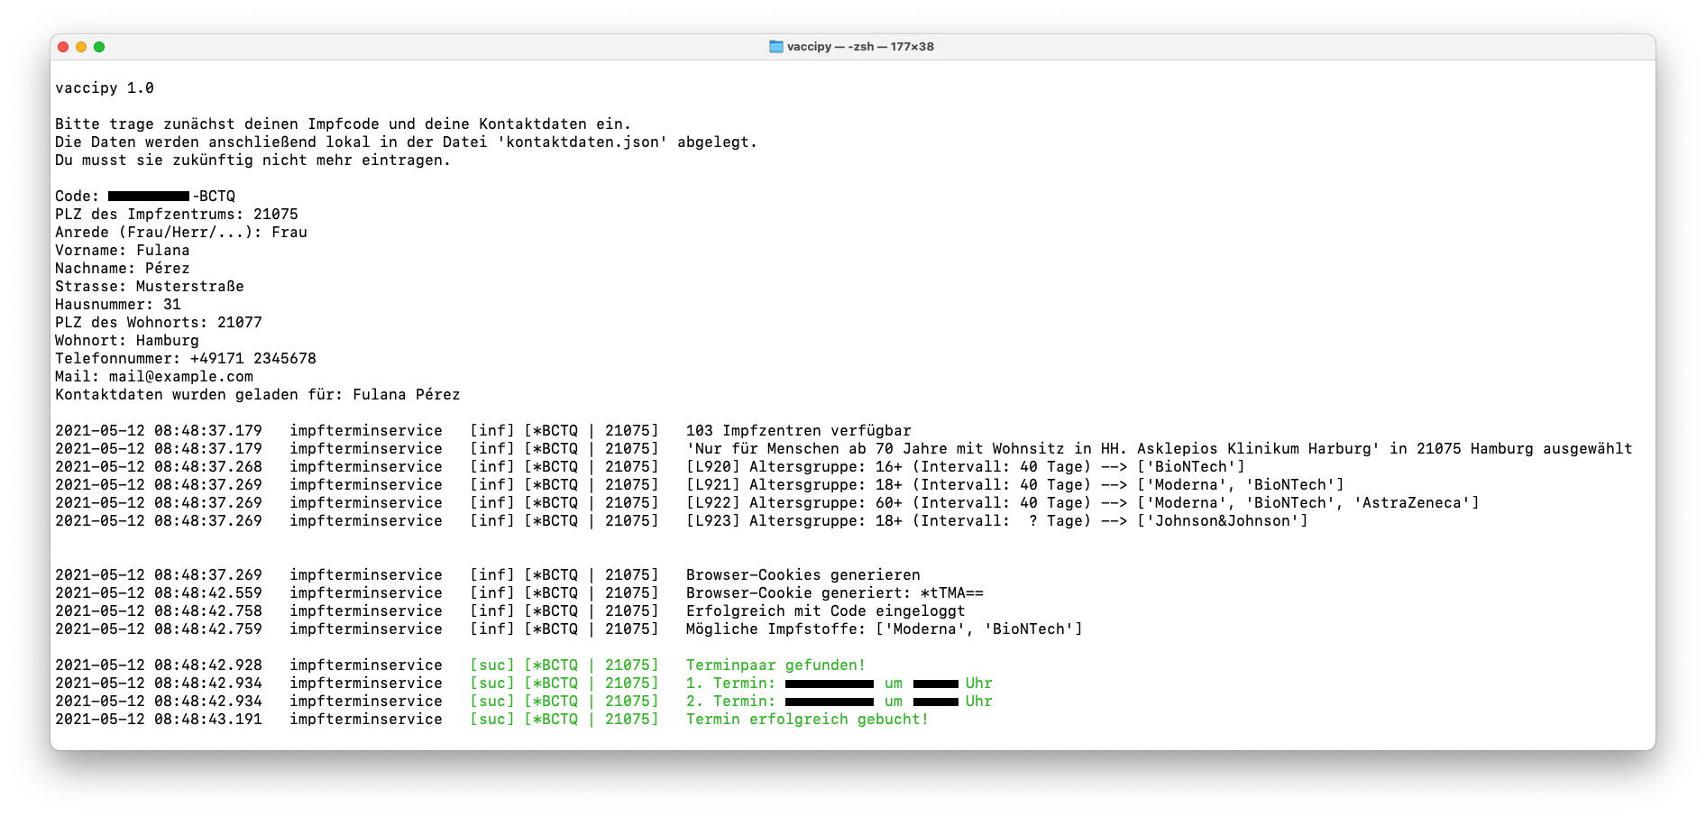Screen dimensions: 1706x817
Task: Click 'Wohnort: Hamburg'
Action: click(127, 341)
